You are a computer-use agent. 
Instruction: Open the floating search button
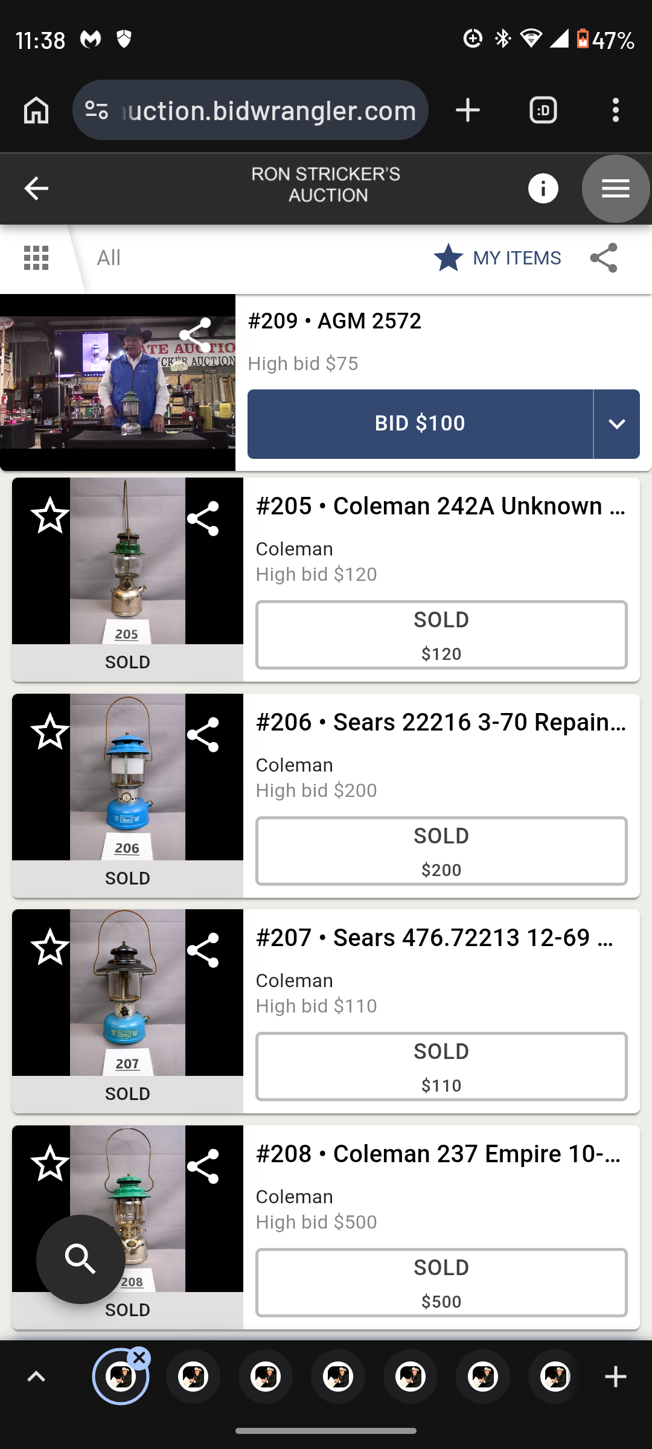coord(81,1259)
